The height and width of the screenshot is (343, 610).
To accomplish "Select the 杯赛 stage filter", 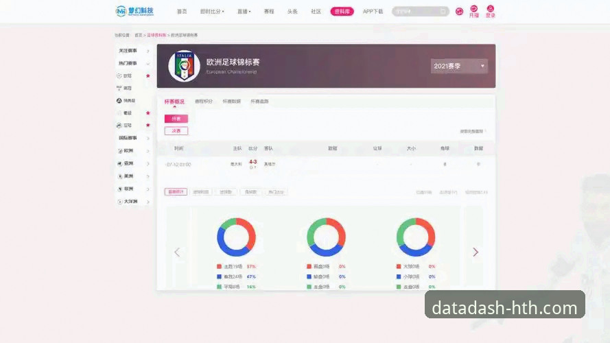I will coord(176,119).
